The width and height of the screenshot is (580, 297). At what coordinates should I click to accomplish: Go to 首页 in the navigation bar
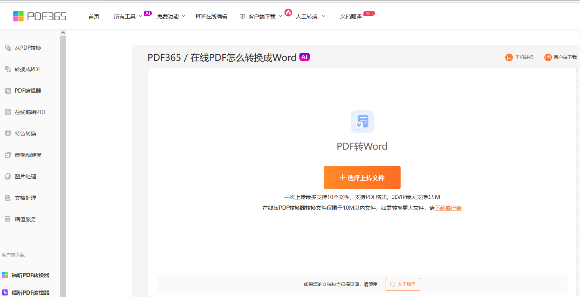pyautogui.click(x=94, y=16)
